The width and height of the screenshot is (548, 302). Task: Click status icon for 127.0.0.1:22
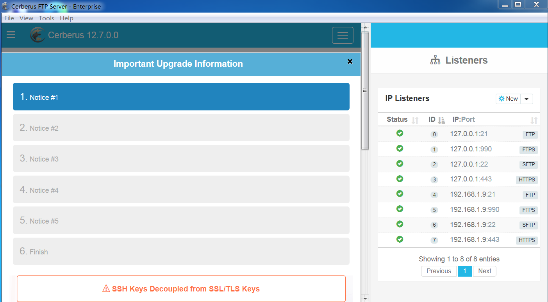click(400, 163)
